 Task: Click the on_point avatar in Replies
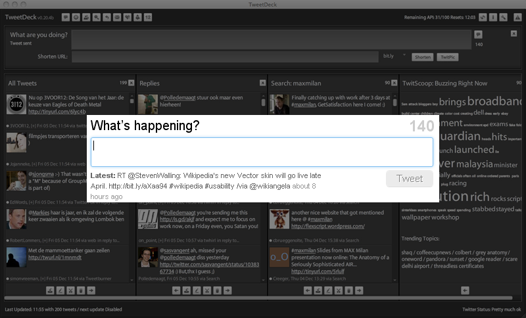click(147, 219)
